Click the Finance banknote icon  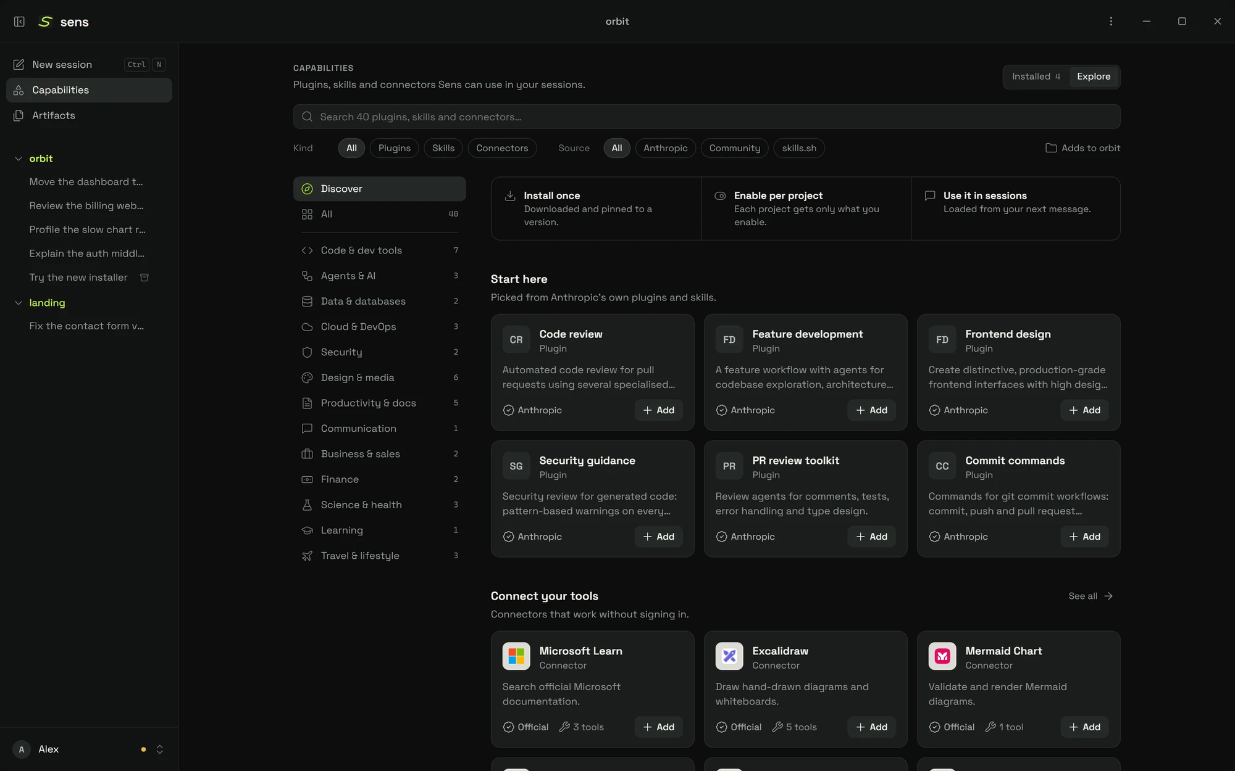pos(307,479)
